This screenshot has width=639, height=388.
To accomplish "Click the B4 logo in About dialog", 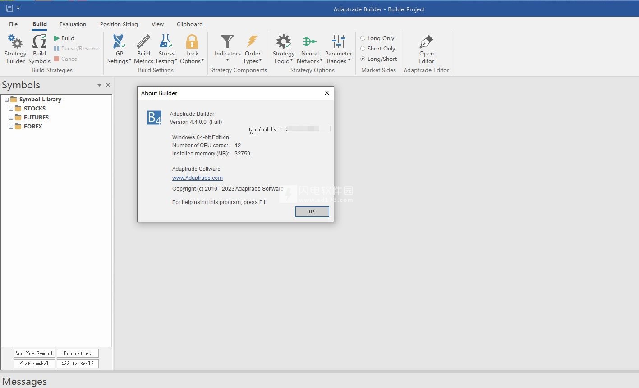I will point(154,118).
